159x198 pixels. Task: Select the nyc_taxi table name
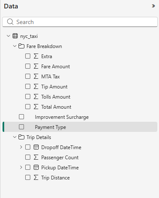(29, 36)
